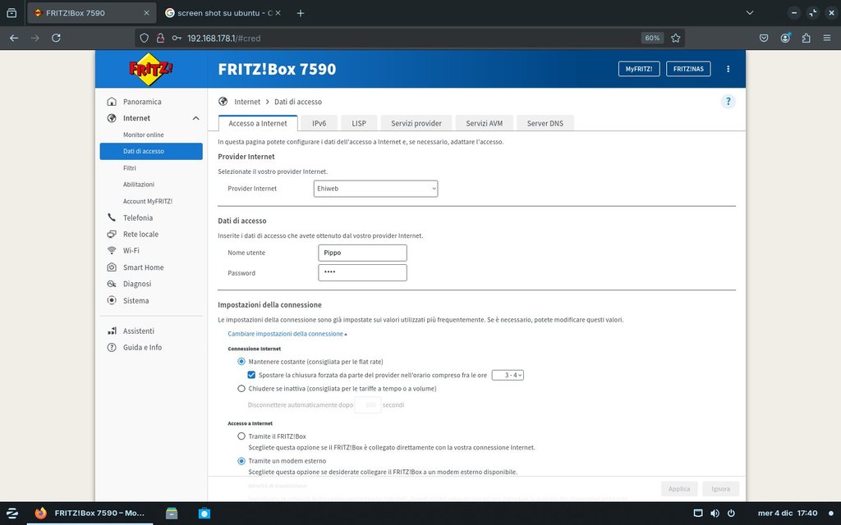Click the Guida e Info icon

[112, 348]
